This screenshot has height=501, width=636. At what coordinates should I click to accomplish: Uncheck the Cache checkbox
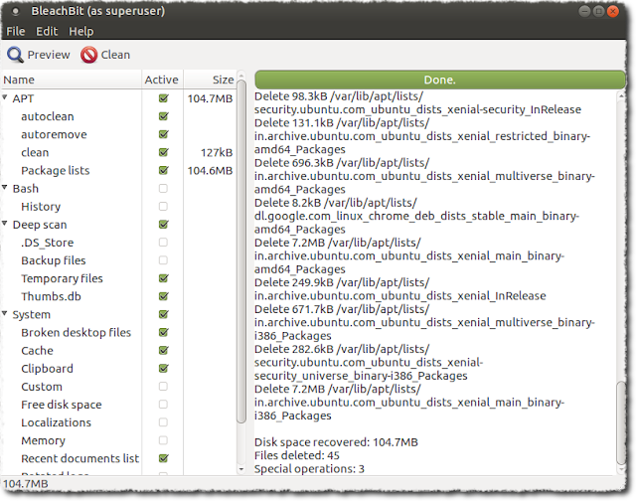pos(163,350)
